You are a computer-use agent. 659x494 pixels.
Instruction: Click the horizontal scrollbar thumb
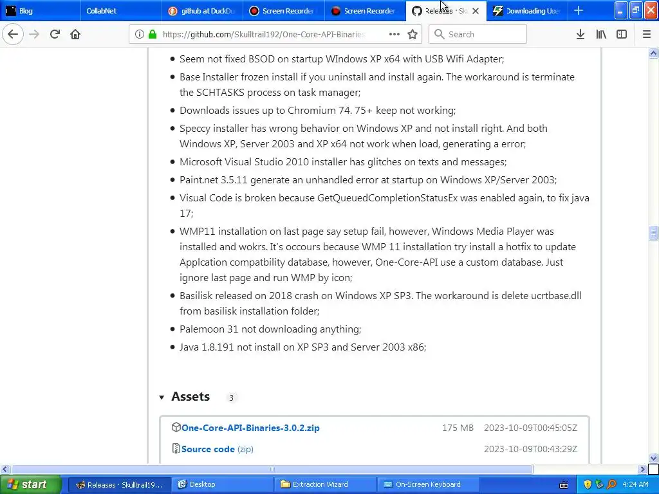click(272, 469)
